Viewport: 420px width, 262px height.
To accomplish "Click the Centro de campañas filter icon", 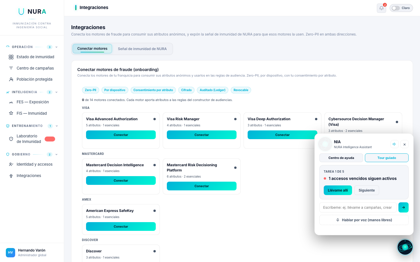I will click(x=11, y=68).
